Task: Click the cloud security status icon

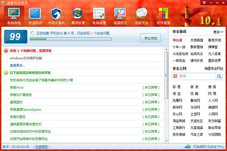Action: tap(188, 146)
